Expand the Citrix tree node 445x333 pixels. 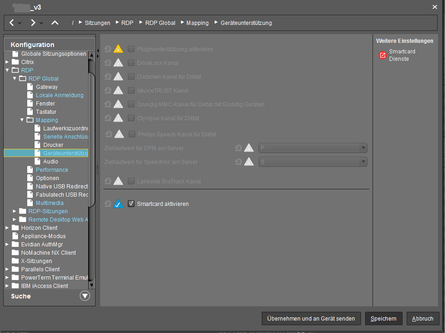(x=7, y=62)
